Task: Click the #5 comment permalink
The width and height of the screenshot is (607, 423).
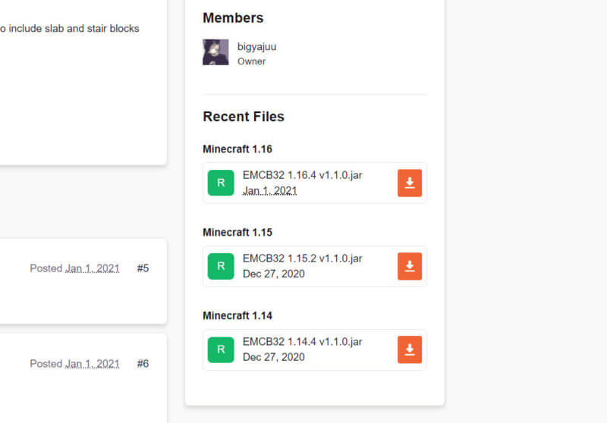Action: [143, 268]
